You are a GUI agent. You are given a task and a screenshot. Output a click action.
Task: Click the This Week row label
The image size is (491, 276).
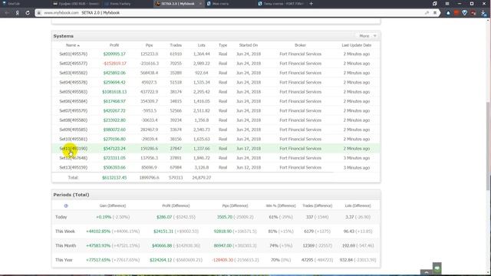point(64,232)
